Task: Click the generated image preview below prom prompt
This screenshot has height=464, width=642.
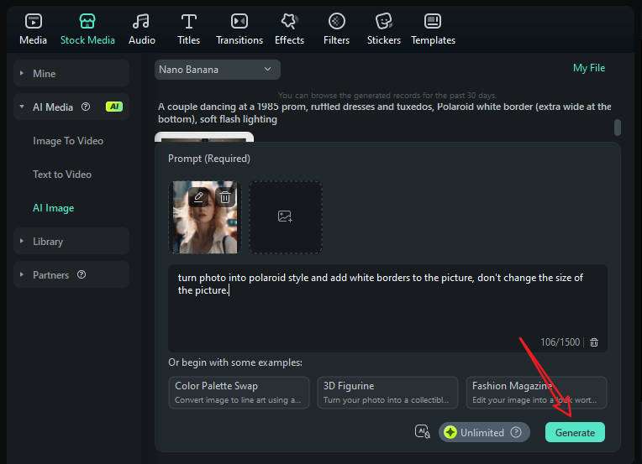Action: point(204,137)
